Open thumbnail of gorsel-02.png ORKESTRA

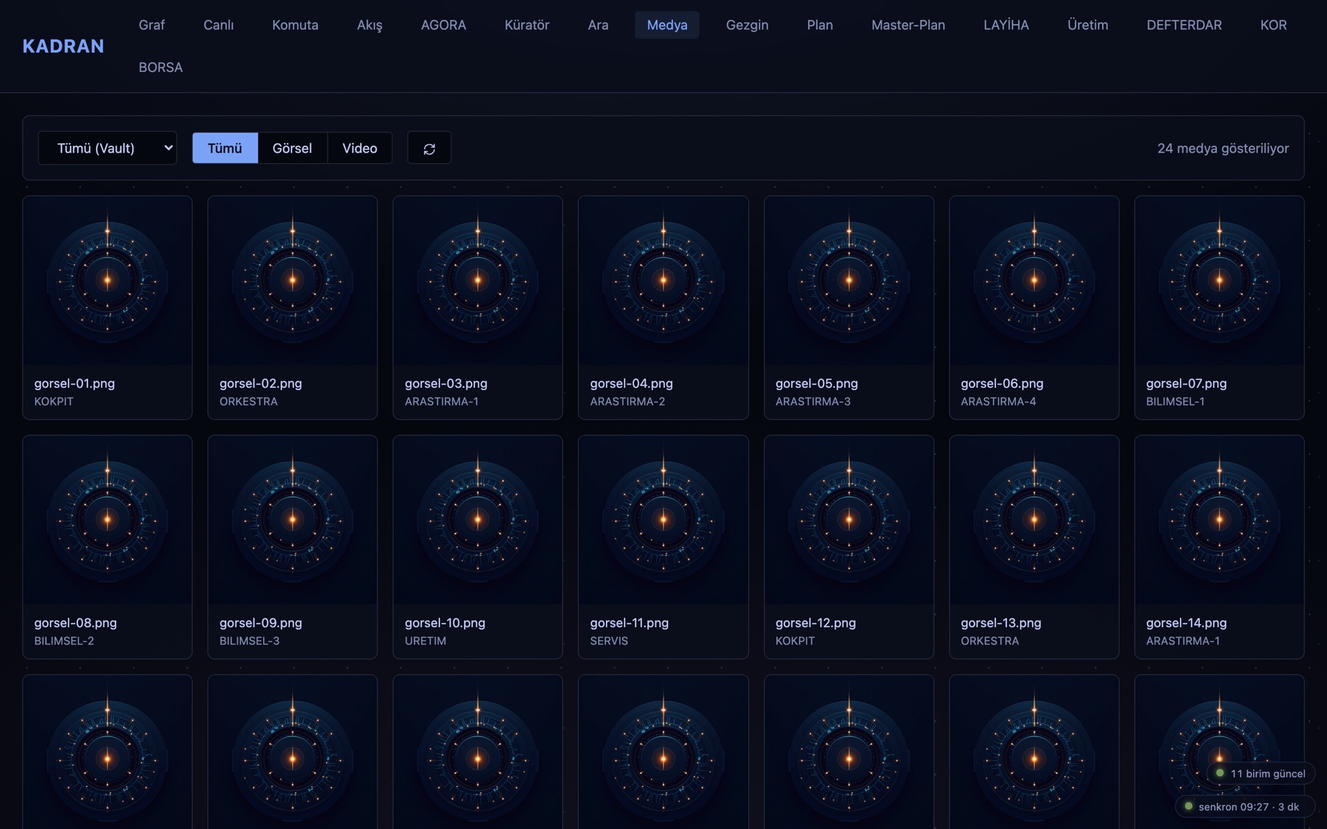point(292,280)
